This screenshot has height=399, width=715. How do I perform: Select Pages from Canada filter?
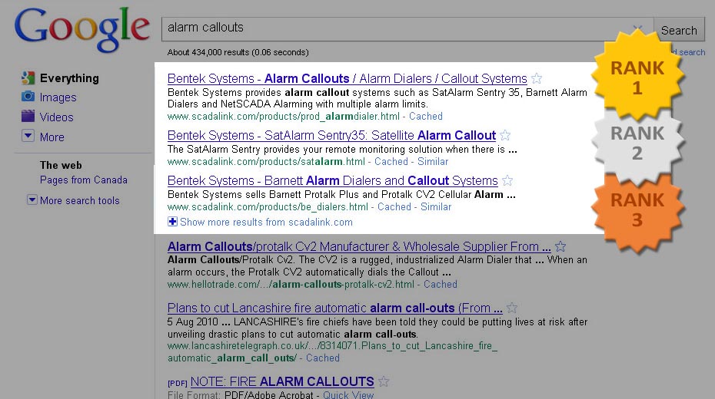point(84,180)
